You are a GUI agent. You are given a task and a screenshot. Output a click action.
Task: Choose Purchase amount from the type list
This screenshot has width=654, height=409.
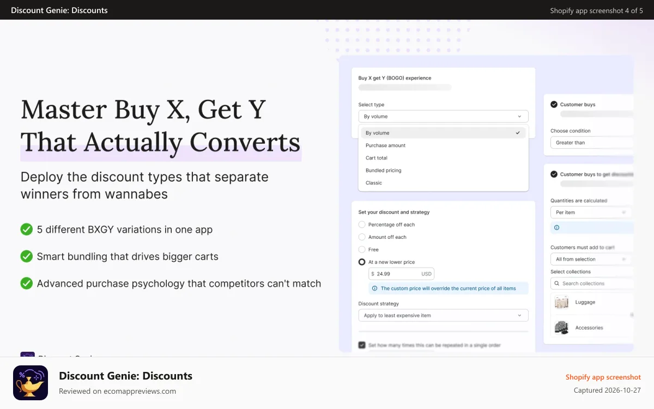(x=443, y=146)
